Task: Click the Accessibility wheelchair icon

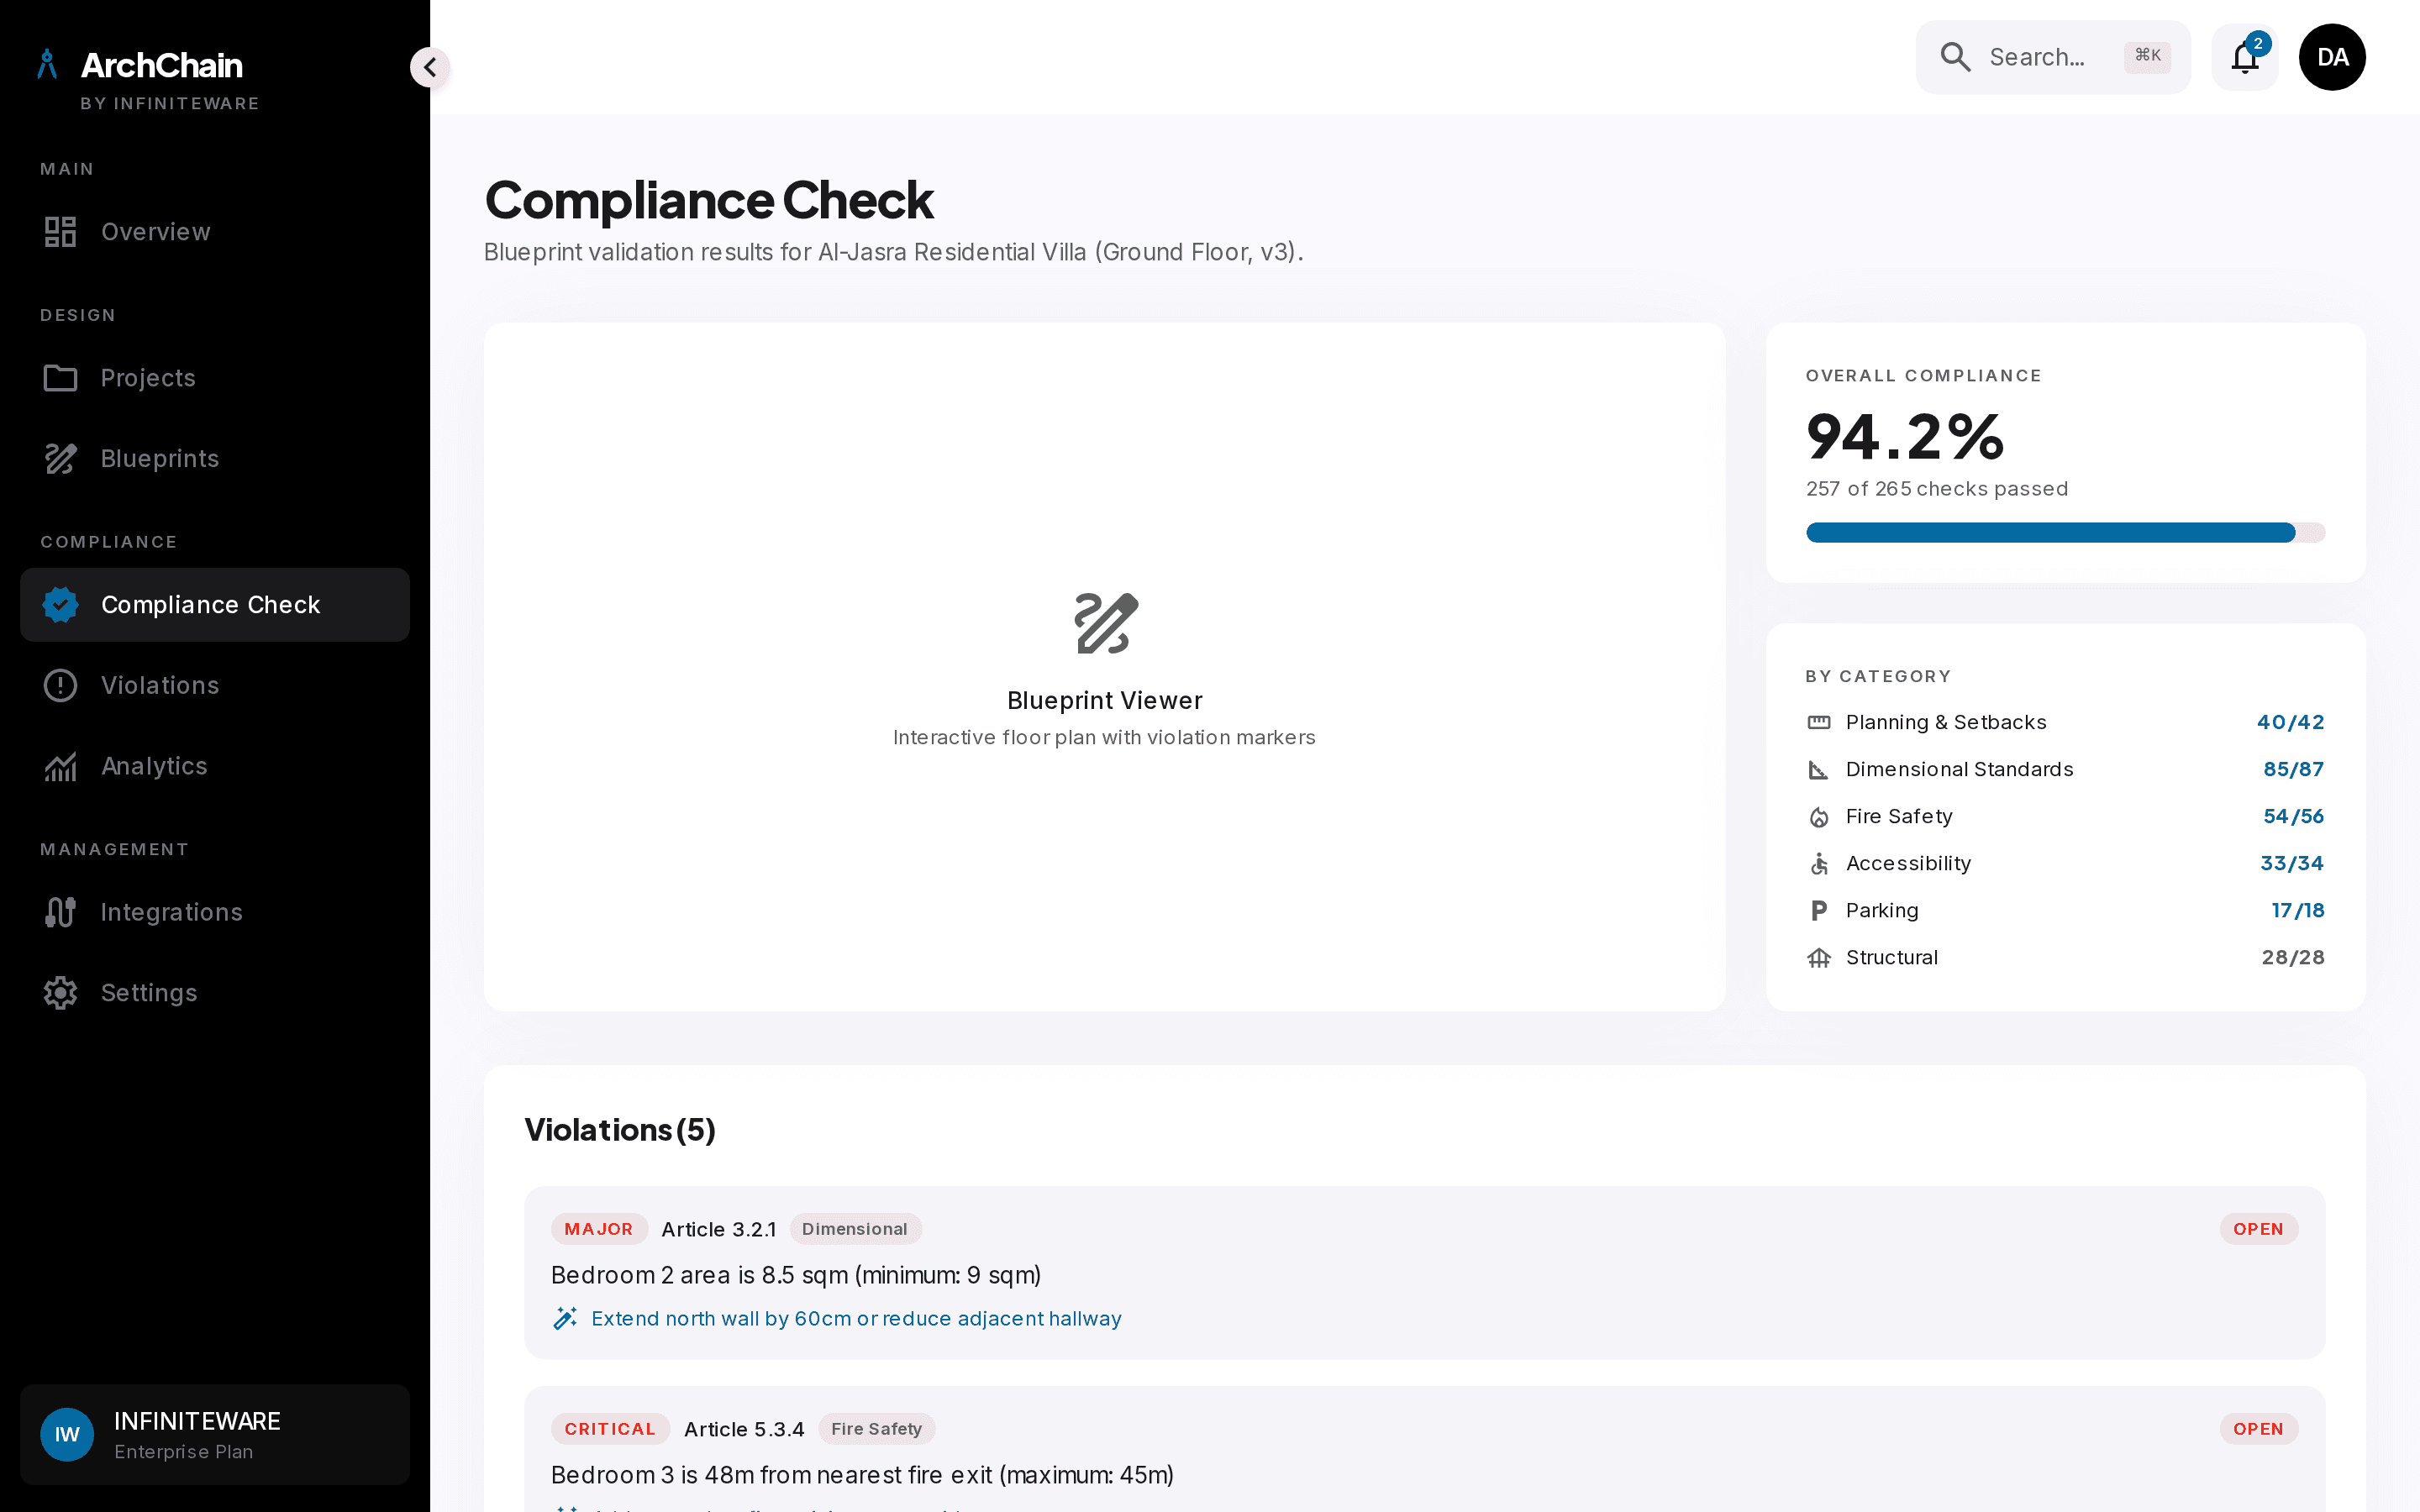Action: tap(1819, 864)
